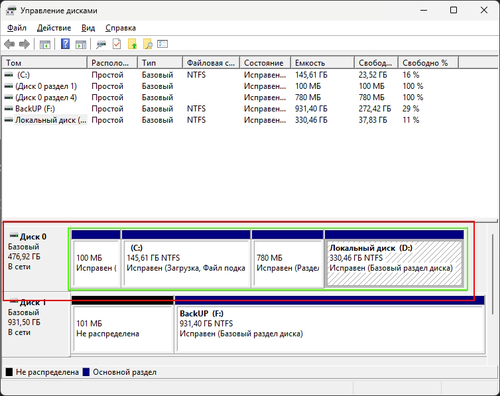The height and width of the screenshot is (396, 500).
Task: Click the 931,40 ГБ capacity cell
Action: [311, 109]
